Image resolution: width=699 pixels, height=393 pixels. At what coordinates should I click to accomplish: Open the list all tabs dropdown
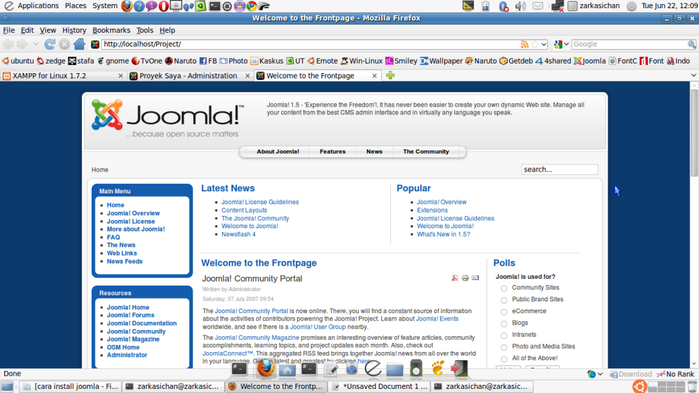tap(694, 75)
